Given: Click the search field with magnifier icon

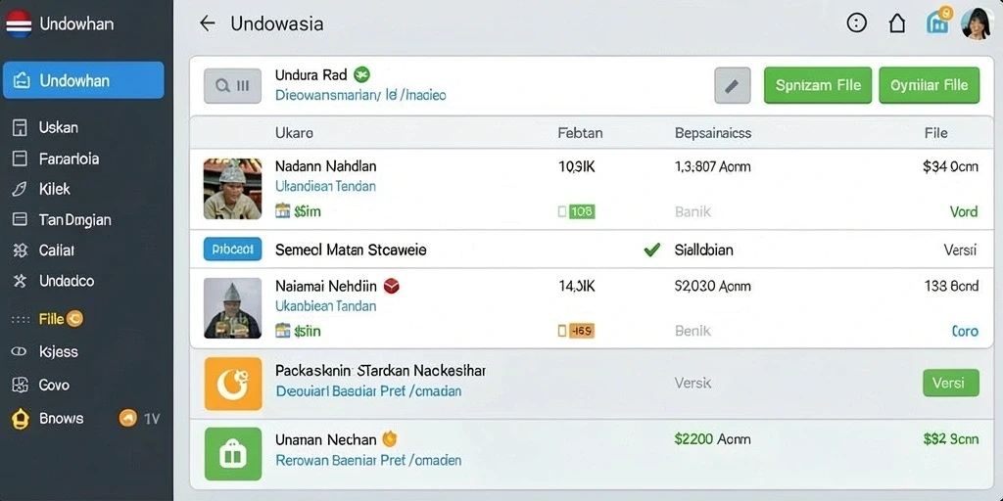Looking at the screenshot, I should click(x=232, y=86).
